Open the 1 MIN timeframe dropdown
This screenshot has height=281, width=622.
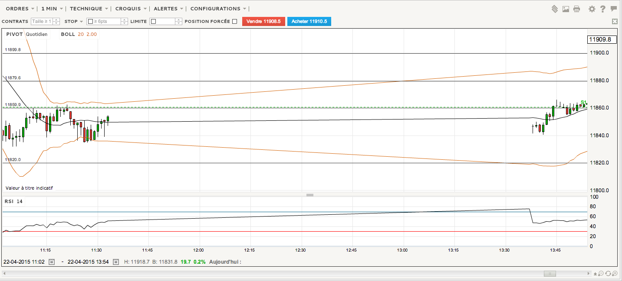pos(52,9)
